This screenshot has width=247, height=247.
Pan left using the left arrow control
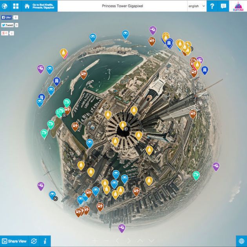(x=117, y=240)
